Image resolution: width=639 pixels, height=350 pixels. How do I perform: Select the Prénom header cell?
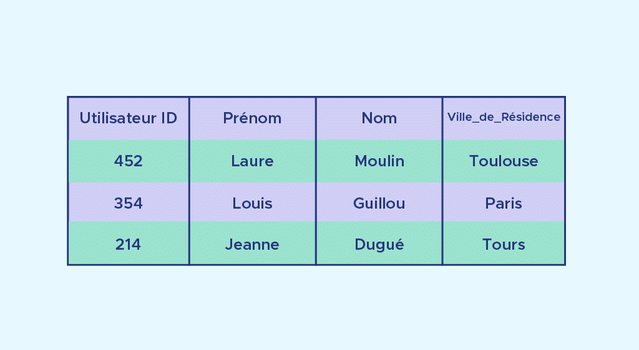(x=252, y=118)
